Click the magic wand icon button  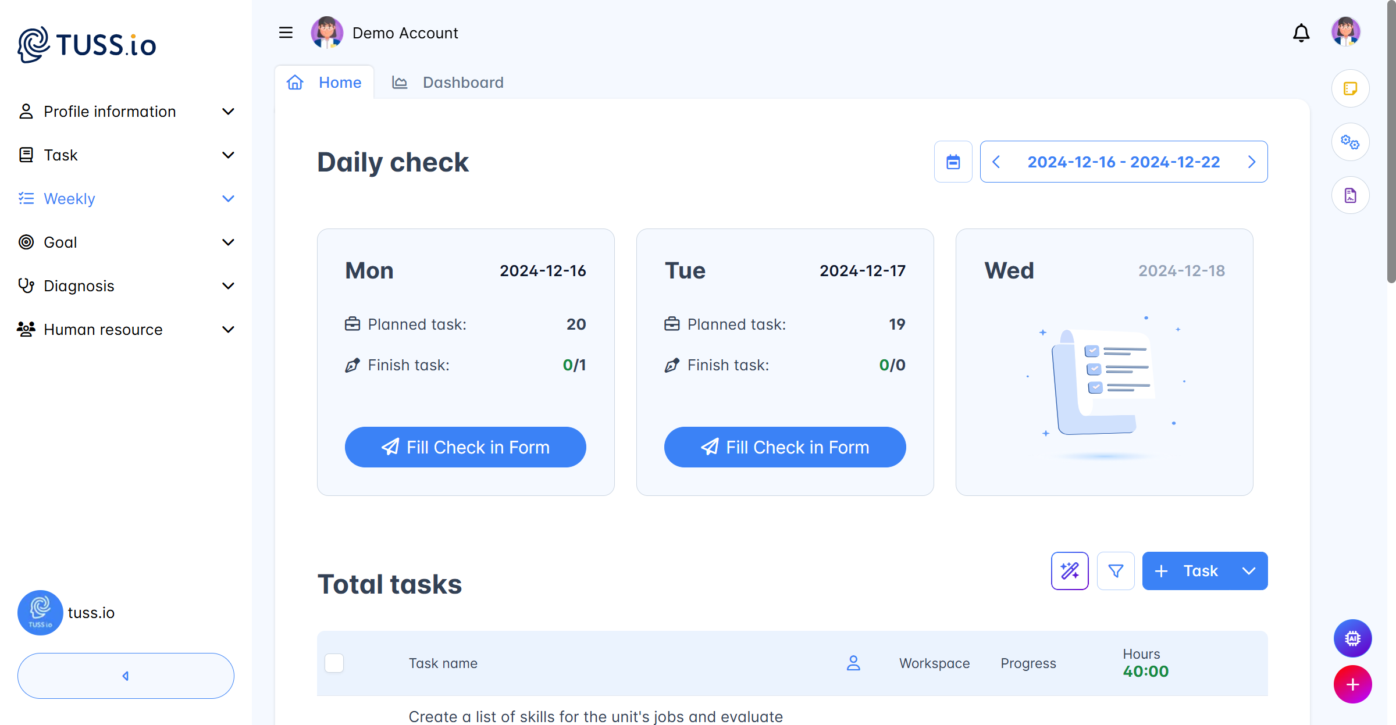point(1070,571)
